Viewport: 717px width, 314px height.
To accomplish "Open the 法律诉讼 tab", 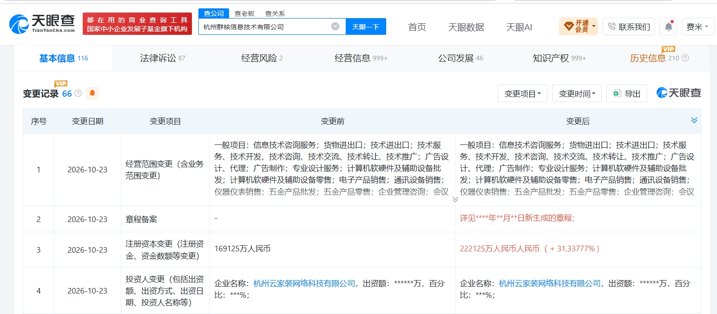I will click(x=163, y=58).
